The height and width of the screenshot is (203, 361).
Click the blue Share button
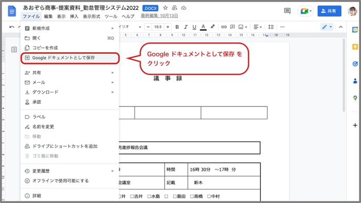coord(329,11)
